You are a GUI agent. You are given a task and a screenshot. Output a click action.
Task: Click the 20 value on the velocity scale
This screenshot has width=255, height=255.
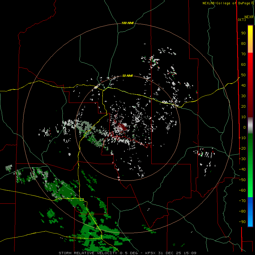(243, 107)
